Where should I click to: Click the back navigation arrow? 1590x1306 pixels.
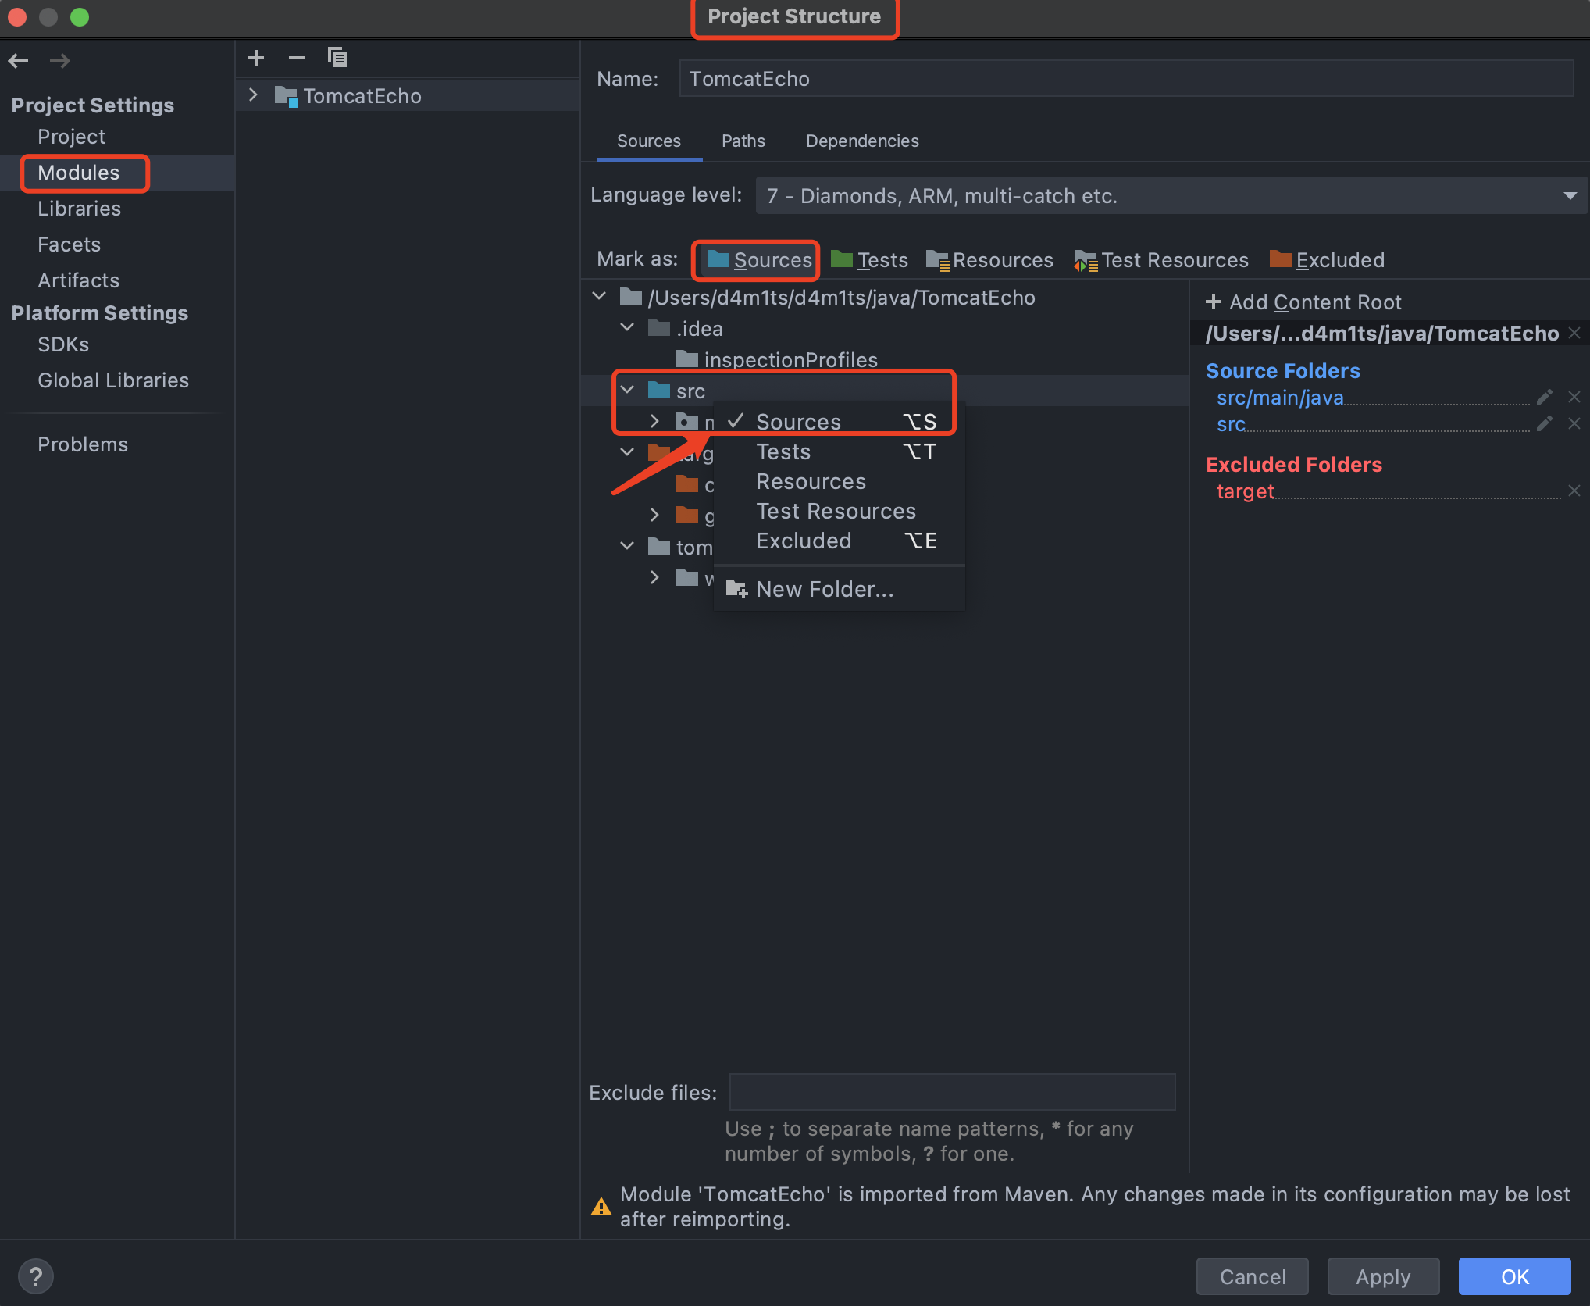pyautogui.click(x=19, y=61)
